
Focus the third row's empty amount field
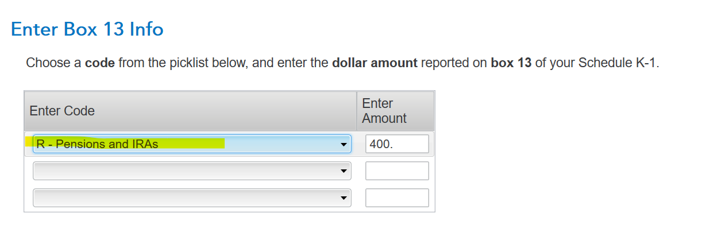coord(397,198)
